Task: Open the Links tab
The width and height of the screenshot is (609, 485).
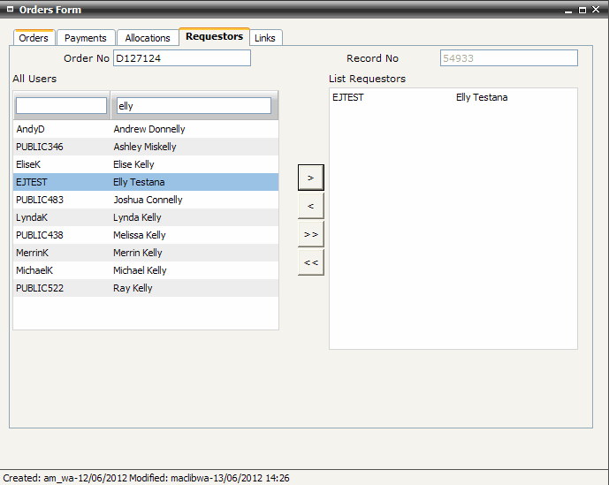Action: tap(265, 38)
